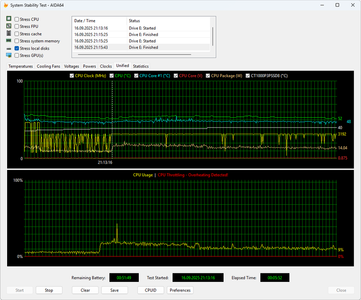361x300 pixels.
Task: Enable the Stress cache checkbox
Action: point(17,34)
